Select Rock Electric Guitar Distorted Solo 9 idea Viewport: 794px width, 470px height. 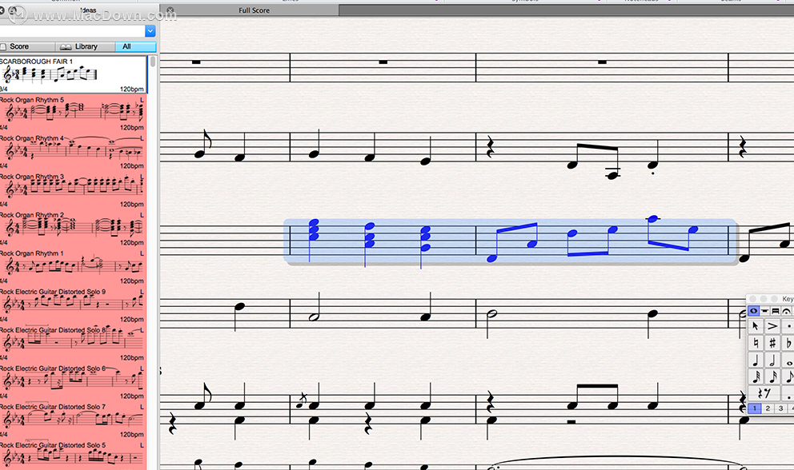pos(73,305)
